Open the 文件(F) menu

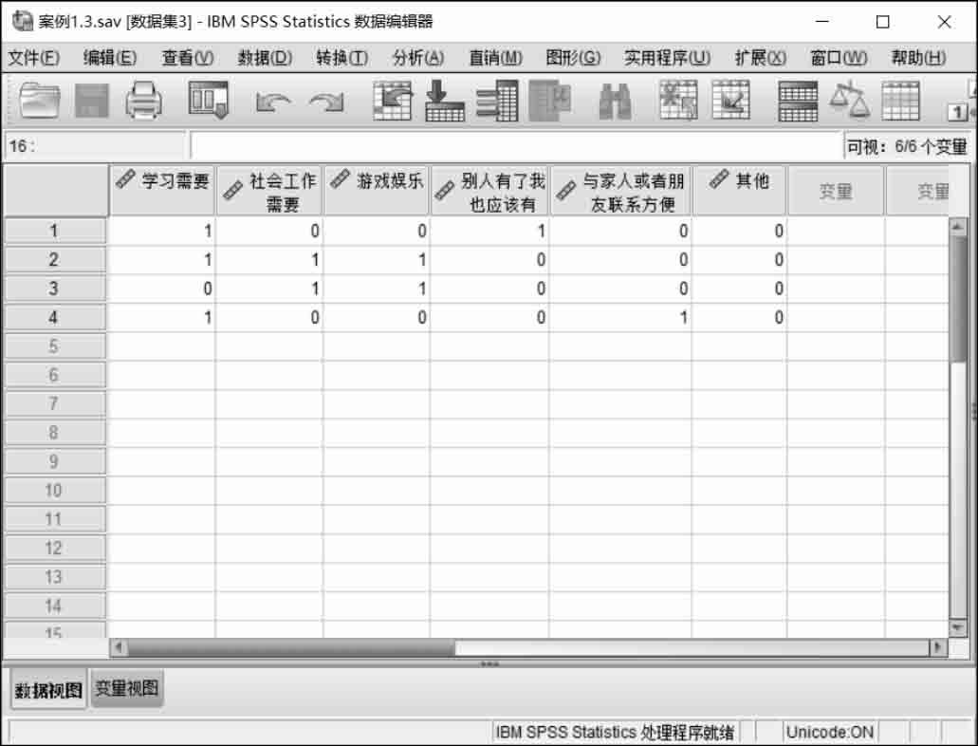(34, 58)
